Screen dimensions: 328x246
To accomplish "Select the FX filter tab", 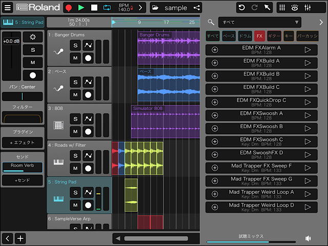I will (x=260, y=36).
